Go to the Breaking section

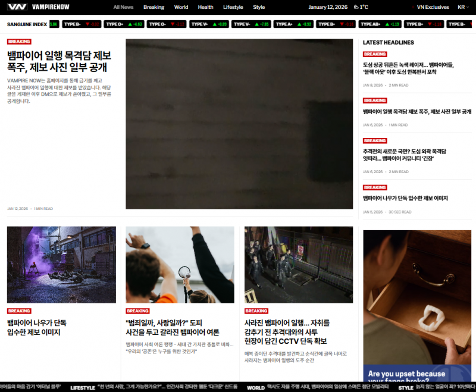154,7
